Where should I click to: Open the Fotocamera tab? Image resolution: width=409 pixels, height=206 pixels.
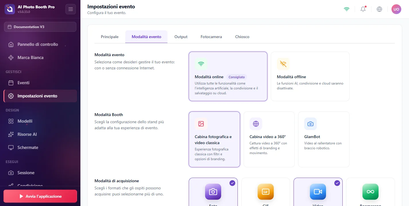tap(211, 37)
